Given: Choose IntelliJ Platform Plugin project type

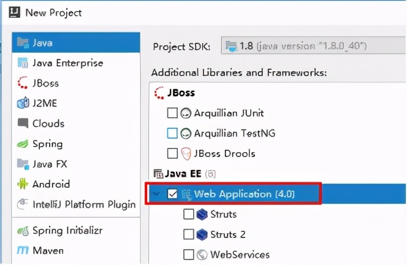Looking at the screenshot, I should coord(84,204).
